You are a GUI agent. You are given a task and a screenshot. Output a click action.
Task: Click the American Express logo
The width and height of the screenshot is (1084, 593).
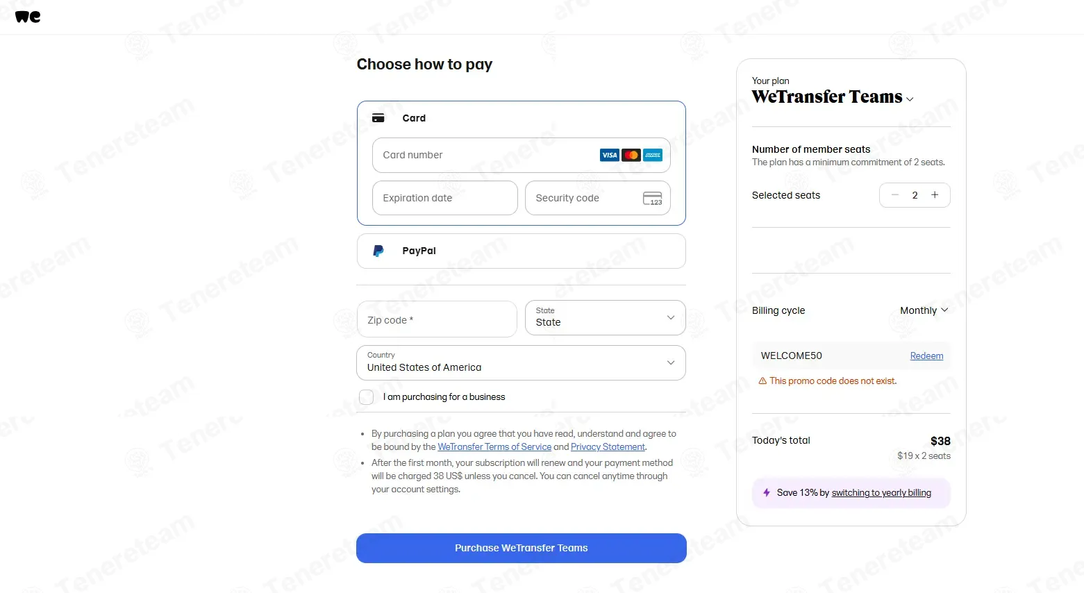pos(653,155)
